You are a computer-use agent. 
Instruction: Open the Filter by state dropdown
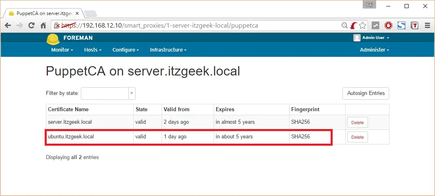coord(108,93)
